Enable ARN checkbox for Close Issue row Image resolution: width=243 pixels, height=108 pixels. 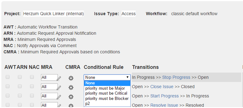(x=20, y=86)
